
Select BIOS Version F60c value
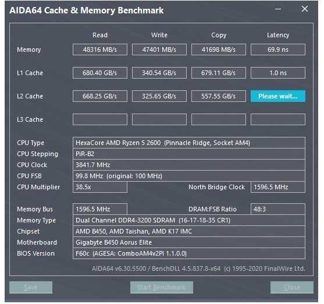click(189, 253)
